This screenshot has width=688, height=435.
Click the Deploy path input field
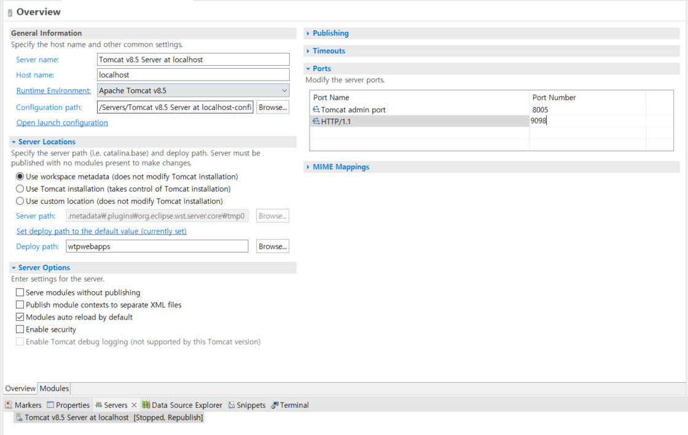tap(157, 246)
